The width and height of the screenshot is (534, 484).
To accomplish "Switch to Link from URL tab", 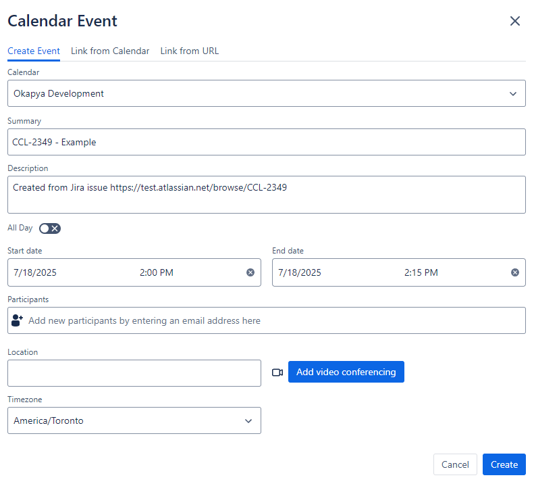I will [x=189, y=51].
